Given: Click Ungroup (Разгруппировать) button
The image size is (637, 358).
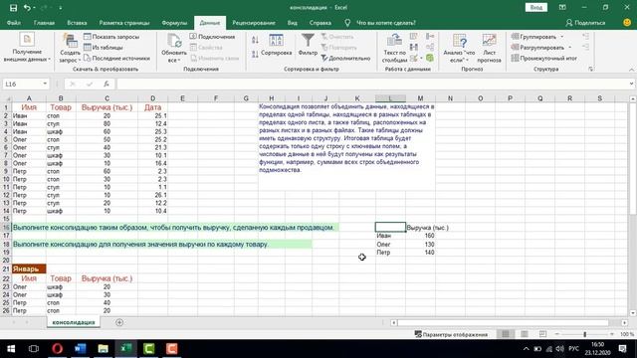Looking at the screenshot, I should 537,48.
